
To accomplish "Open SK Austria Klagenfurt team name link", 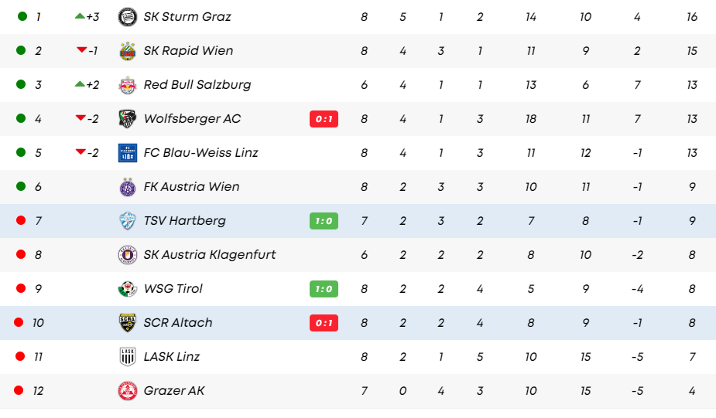I will (x=210, y=255).
